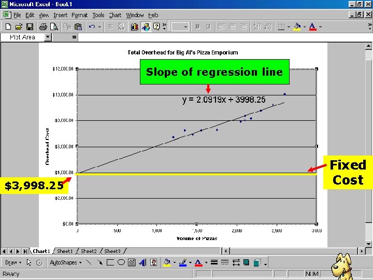
Task: Click the AutoSum sigma icon
Action: (110, 26)
